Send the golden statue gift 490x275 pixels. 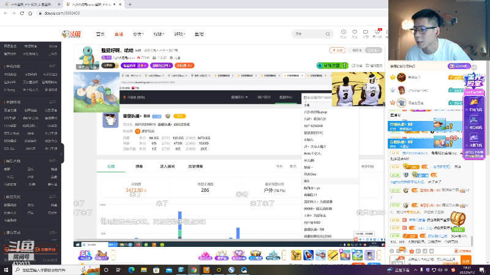click(x=296, y=255)
